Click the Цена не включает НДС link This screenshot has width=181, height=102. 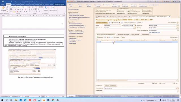pyautogui.click(x=154, y=33)
